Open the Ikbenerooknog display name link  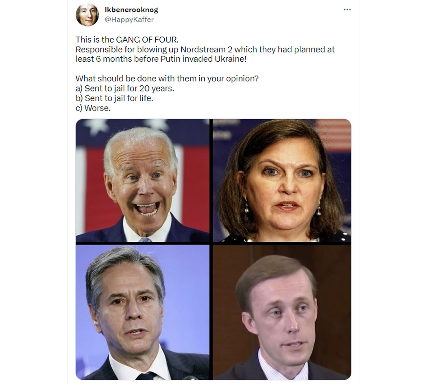click(x=131, y=10)
